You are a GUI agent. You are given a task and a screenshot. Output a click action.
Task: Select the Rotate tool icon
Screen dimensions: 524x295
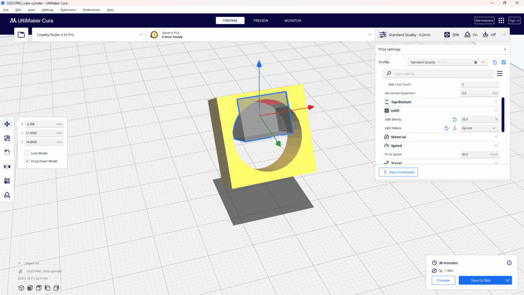click(x=7, y=152)
